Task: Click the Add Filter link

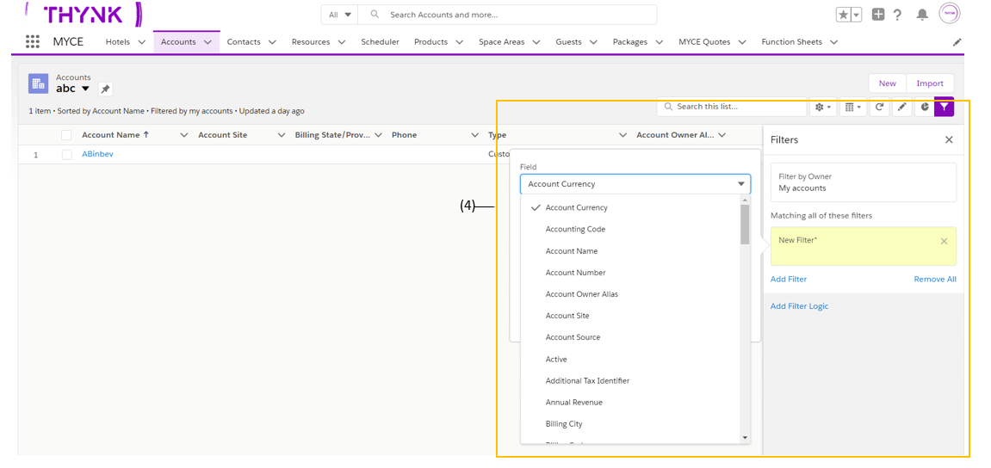Action: coord(788,279)
